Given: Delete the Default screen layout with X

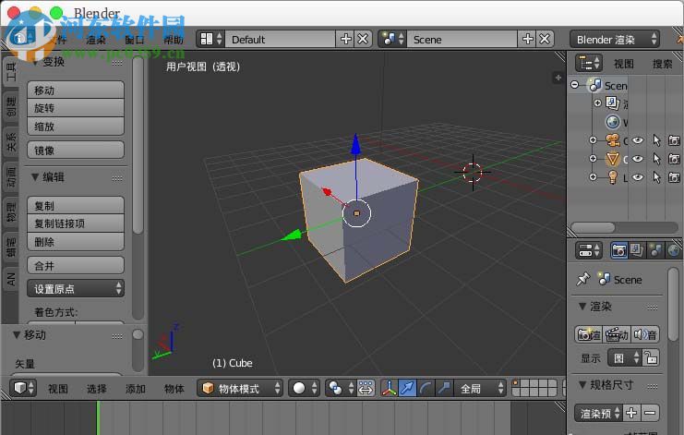Looking at the screenshot, I should tap(363, 40).
